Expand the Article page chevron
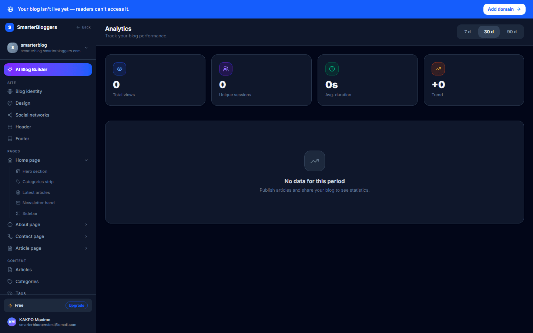 (86, 248)
